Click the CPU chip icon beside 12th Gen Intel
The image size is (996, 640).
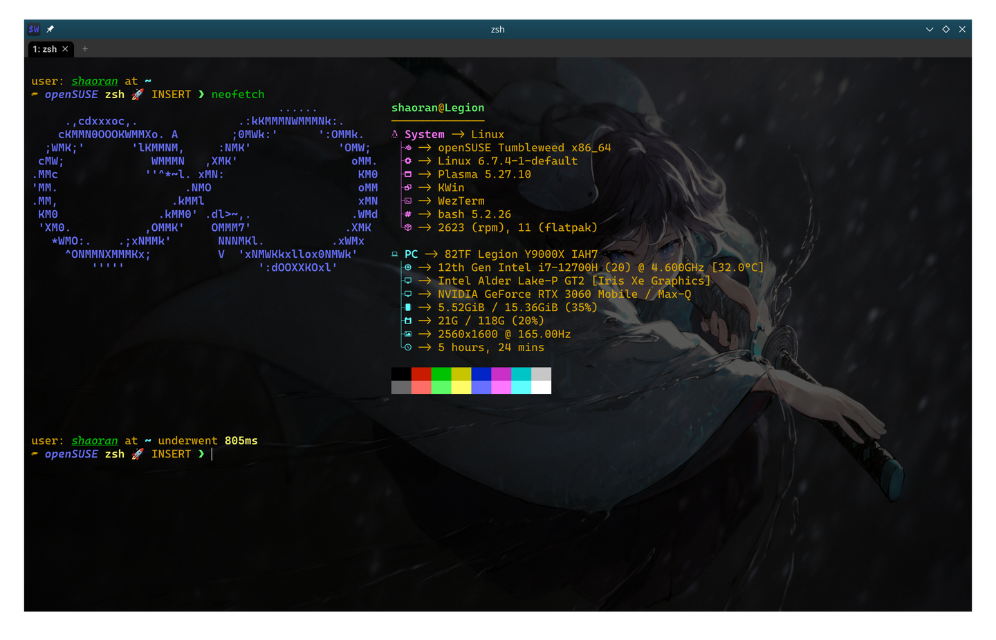pyautogui.click(x=408, y=267)
